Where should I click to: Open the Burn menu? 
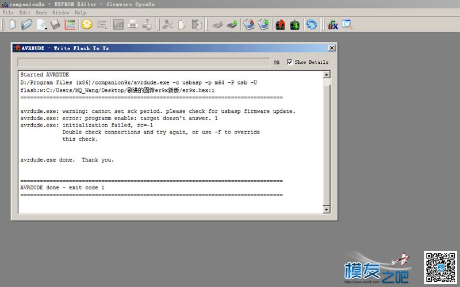41,13
